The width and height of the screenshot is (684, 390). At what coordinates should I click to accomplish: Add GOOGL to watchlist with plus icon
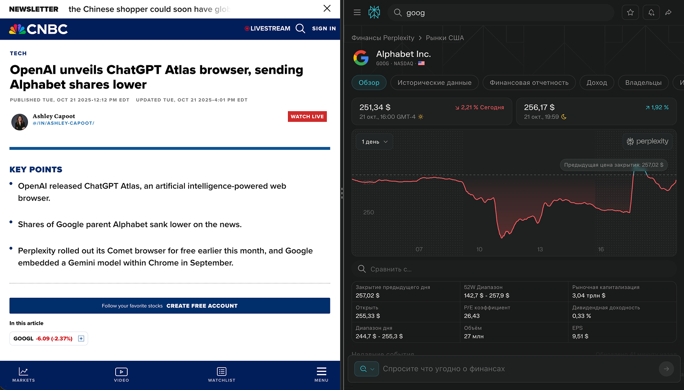coord(81,339)
